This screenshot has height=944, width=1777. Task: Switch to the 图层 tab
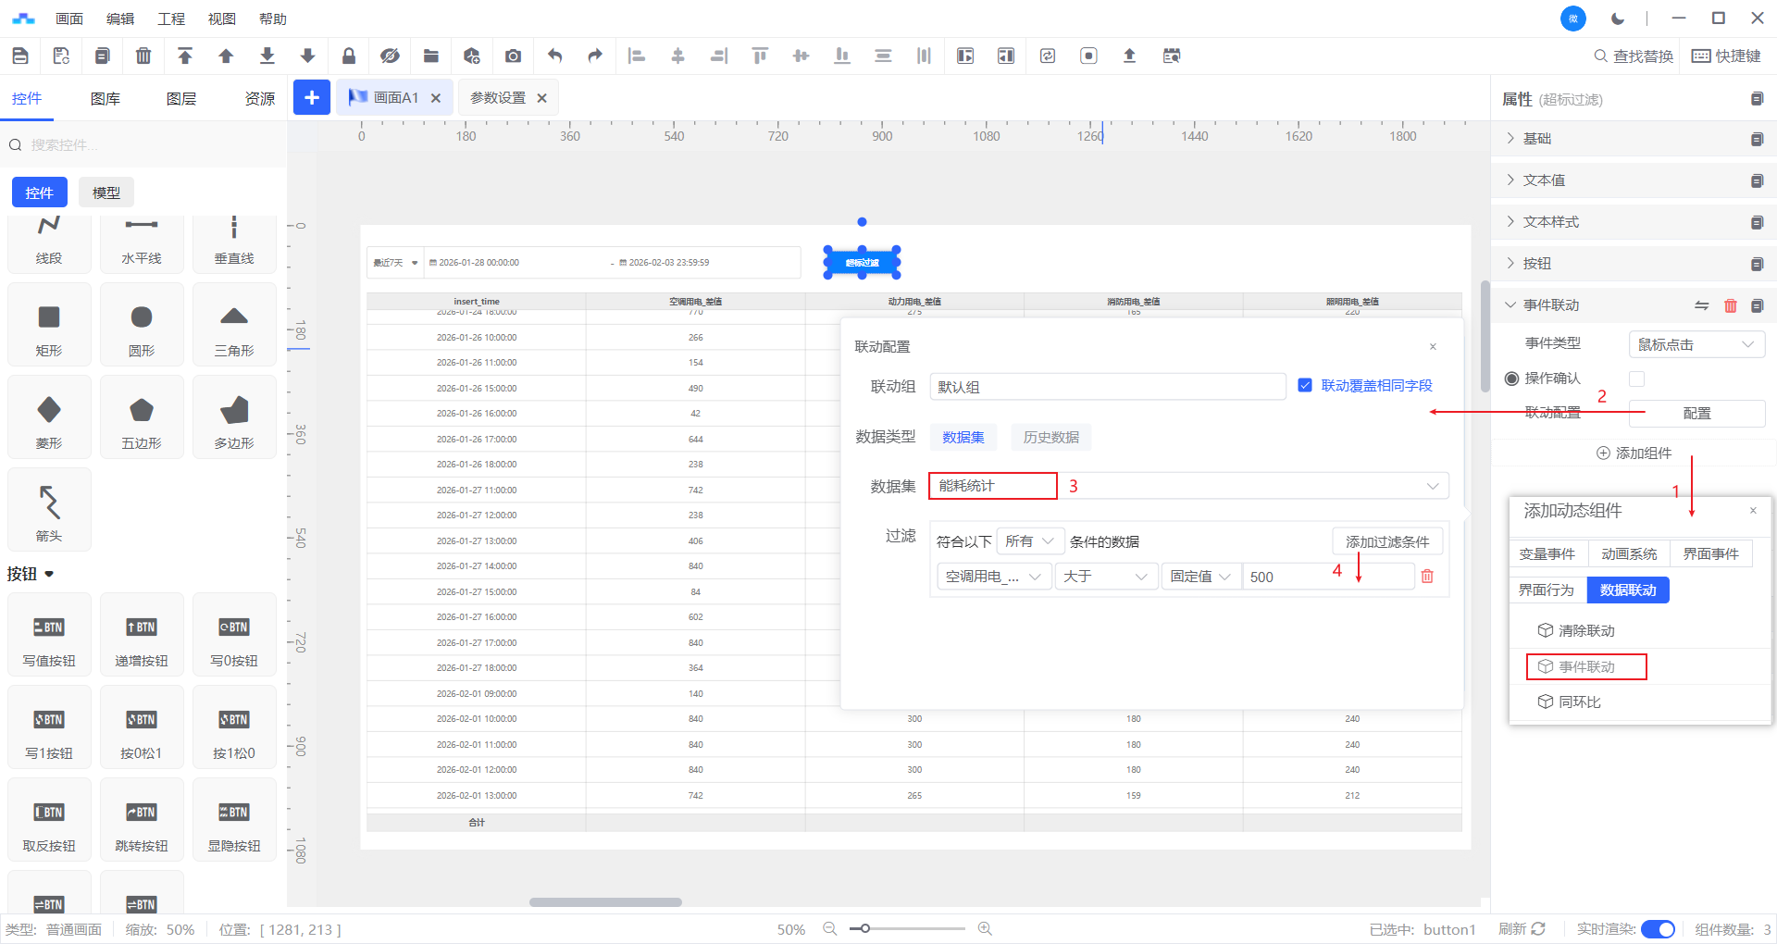click(181, 99)
